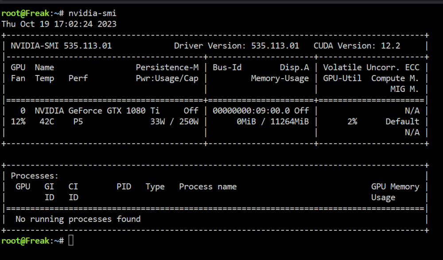Click the 0MiB / 11264MiB memory usage
This screenshot has height=260, width=443.
tap(272, 122)
